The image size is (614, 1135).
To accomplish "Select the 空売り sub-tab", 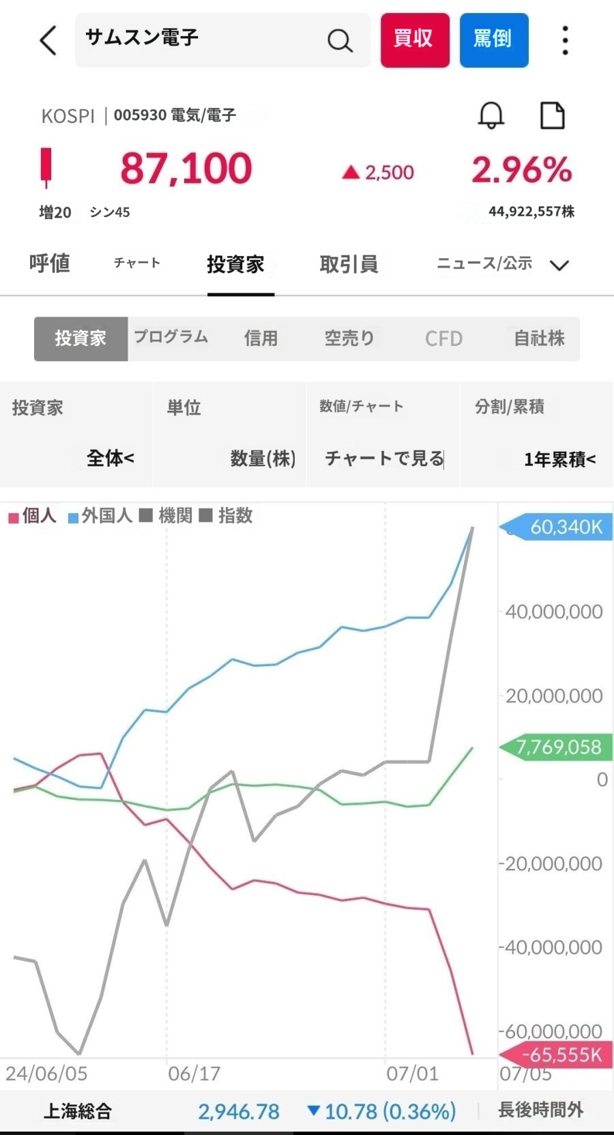I will point(349,338).
